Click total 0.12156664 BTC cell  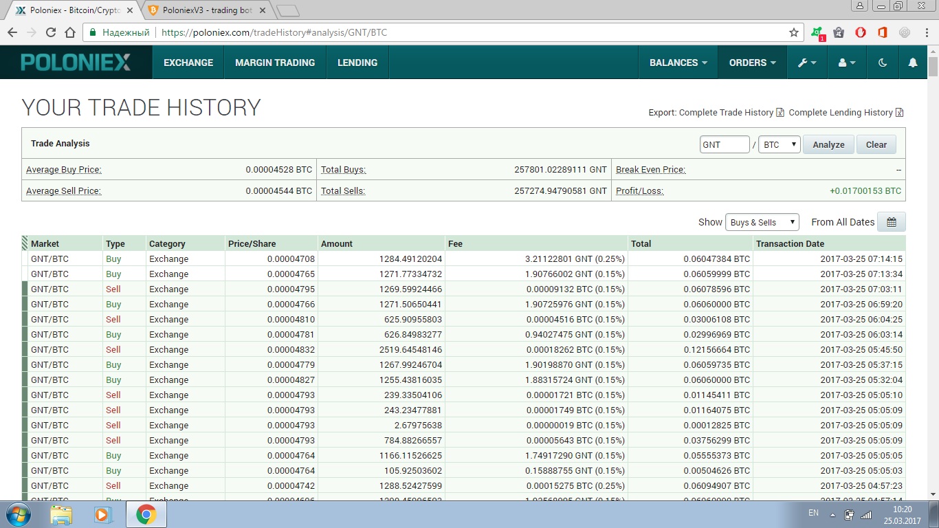pos(717,350)
